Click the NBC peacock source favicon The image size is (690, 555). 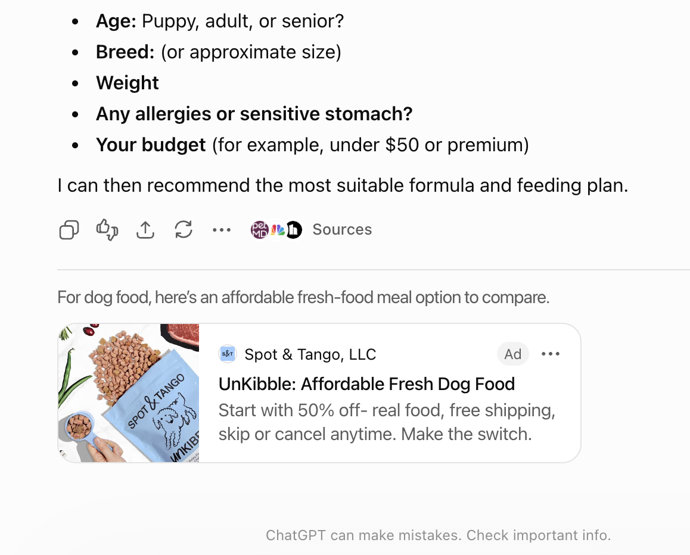click(277, 230)
